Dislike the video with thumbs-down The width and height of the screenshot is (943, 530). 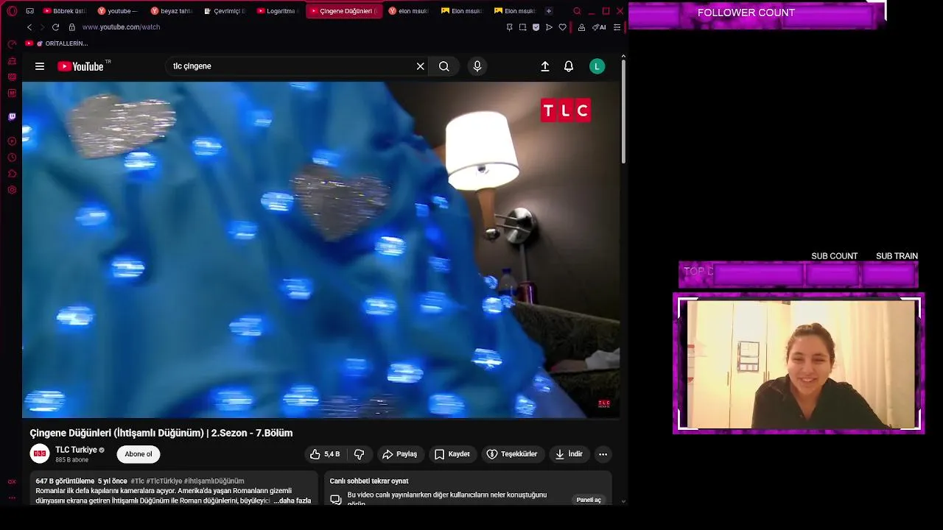click(x=360, y=454)
